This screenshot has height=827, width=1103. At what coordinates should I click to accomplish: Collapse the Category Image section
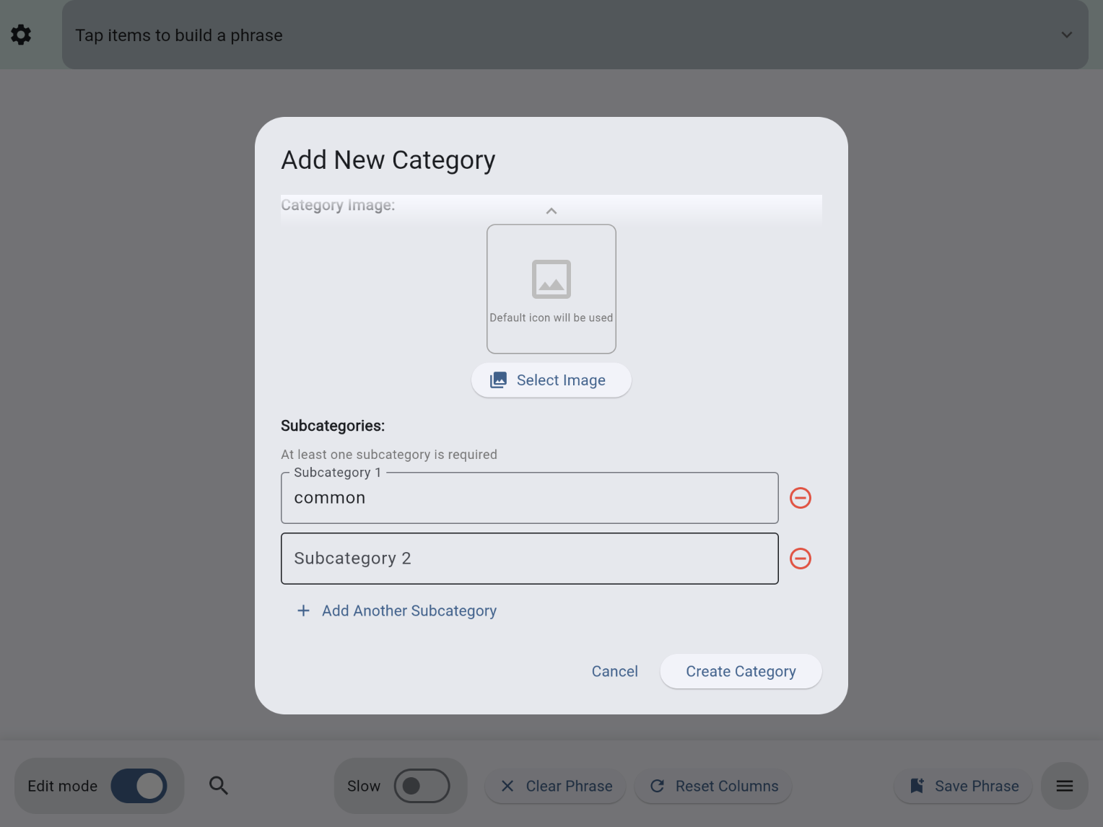pyautogui.click(x=551, y=210)
